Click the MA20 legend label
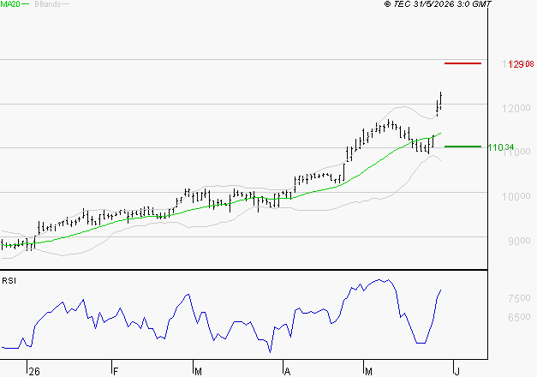This screenshot has width=537, height=377. (10, 4)
